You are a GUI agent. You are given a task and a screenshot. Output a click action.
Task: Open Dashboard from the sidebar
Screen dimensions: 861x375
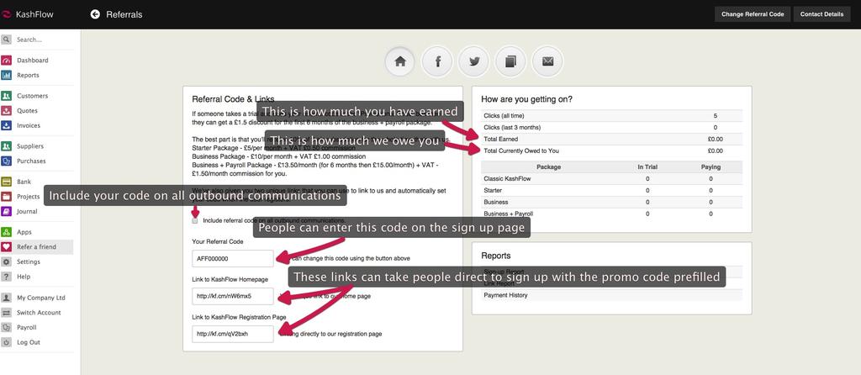(x=32, y=61)
